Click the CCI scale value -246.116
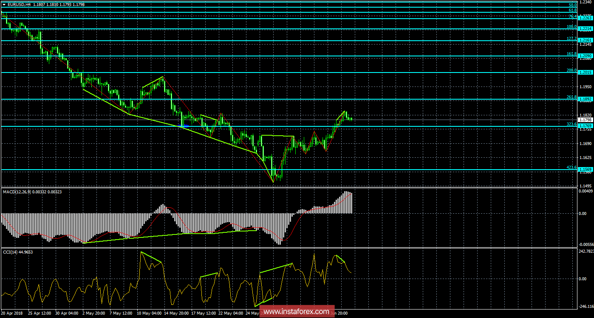Viewport: 594px width, 318px height. (x=586, y=306)
